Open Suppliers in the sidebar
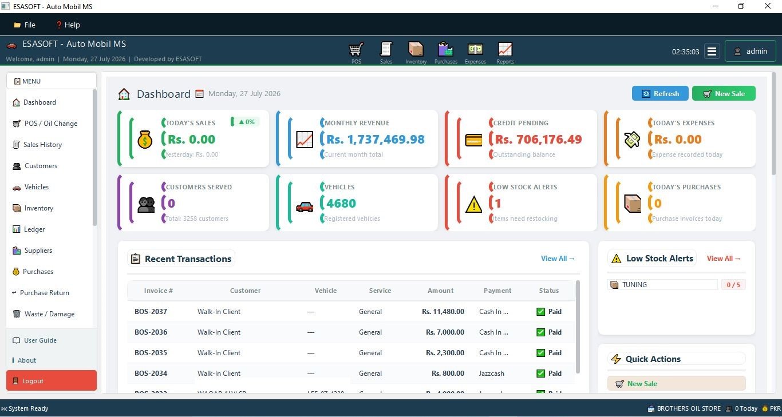Screen dimensions: 782x417 50,251
